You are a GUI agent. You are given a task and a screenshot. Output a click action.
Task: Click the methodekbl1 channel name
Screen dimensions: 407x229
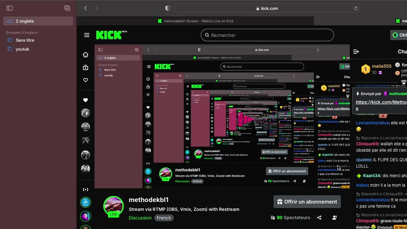148,200
